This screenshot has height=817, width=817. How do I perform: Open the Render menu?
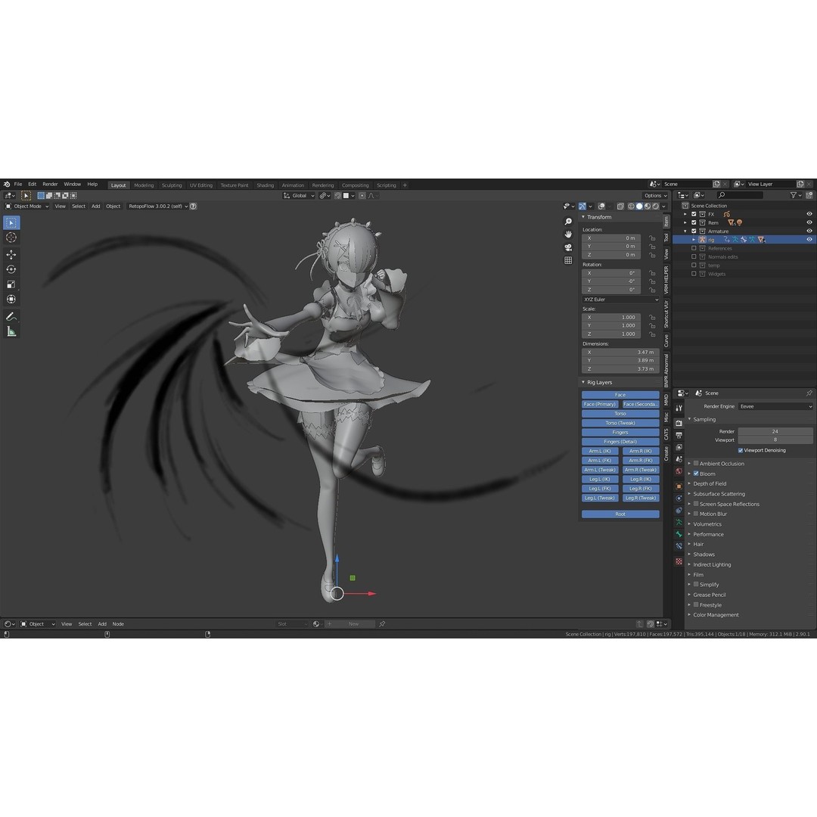point(50,185)
